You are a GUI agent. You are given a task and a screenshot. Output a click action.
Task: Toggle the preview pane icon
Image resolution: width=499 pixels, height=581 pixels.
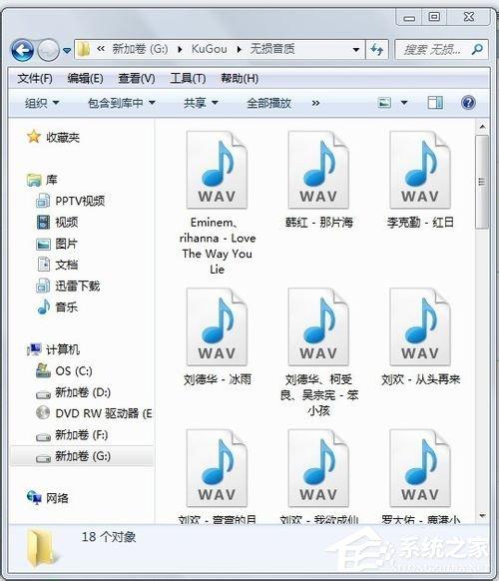(435, 103)
